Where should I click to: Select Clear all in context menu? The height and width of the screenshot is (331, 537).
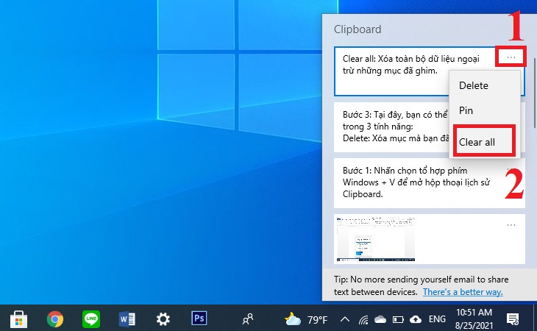(477, 142)
